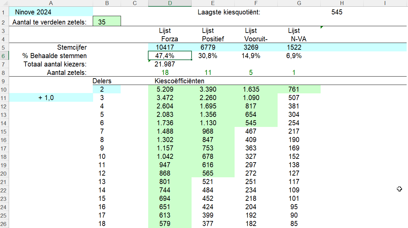Select total voters value 21.987
Screen dimensions: 408x228
[x=165, y=64]
